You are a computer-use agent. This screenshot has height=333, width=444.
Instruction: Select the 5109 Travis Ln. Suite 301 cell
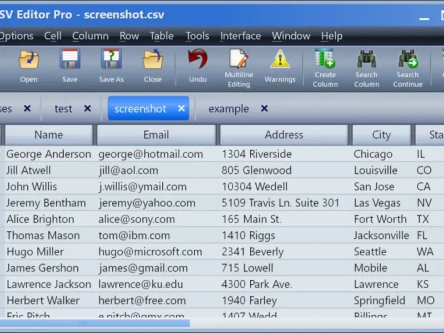(285, 203)
